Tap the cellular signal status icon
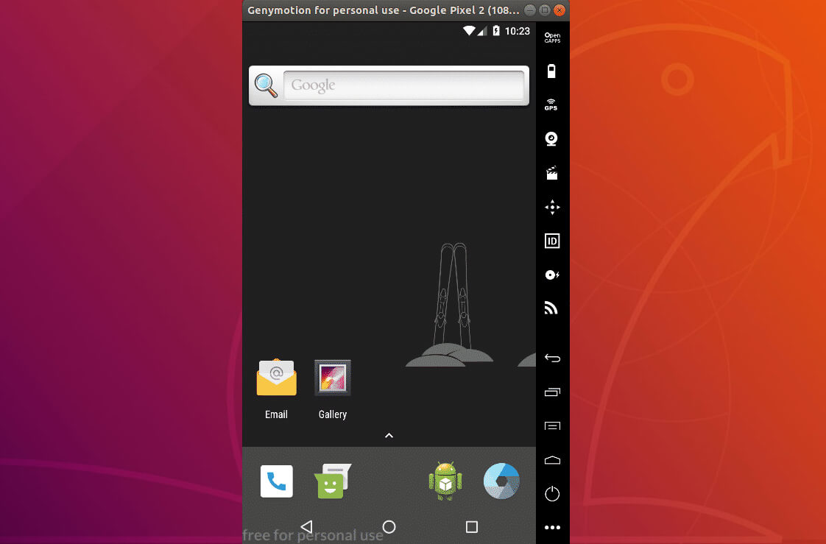826x544 pixels. (x=481, y=31)
